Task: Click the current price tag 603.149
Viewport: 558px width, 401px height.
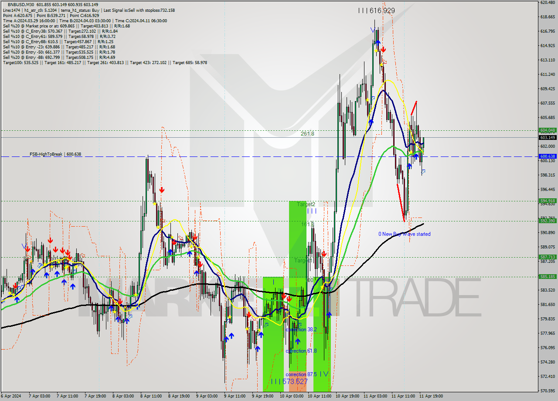Action: click(x=548, y=137)
